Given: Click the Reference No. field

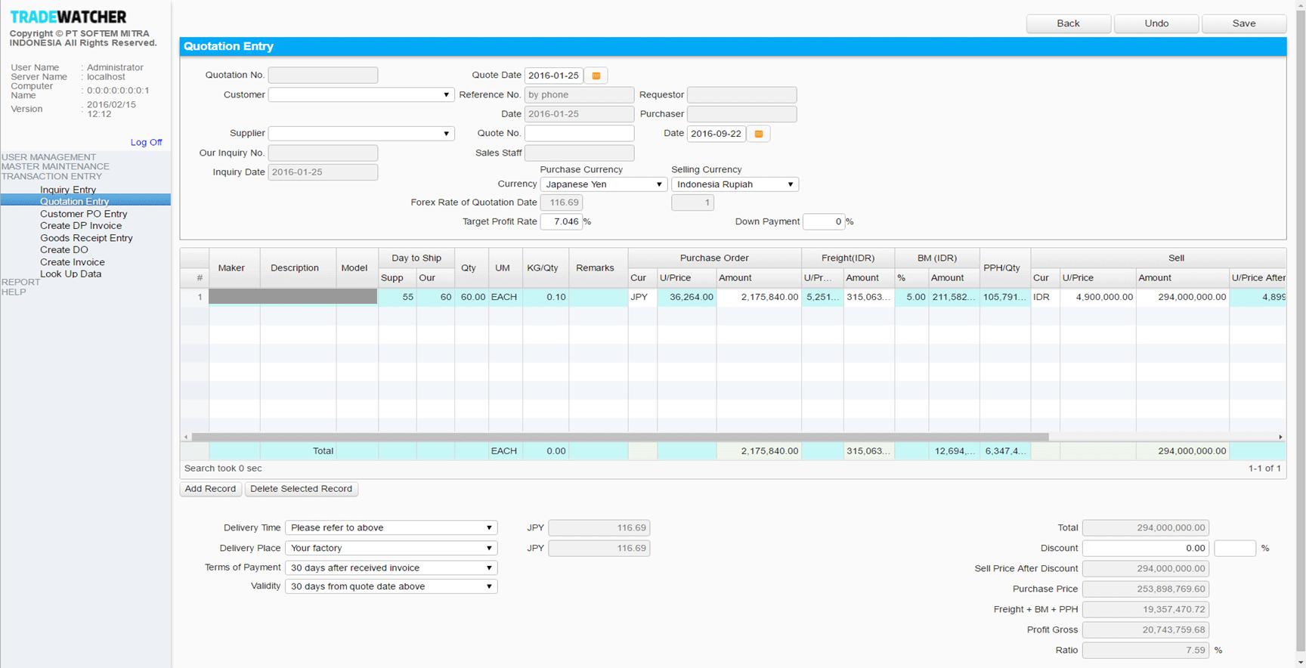Looking at the screenshot, I should pyautogui.click(x=579, y=95).
